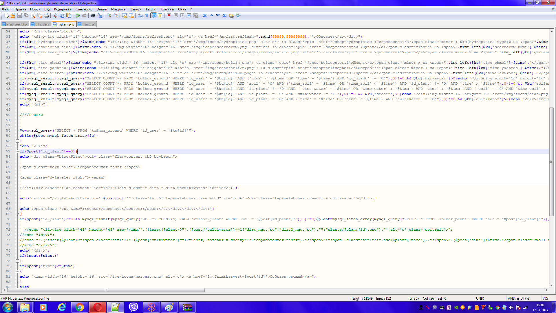The width and height of the screenshot is (556, 313).
Task: Click the spell check ABC icon
Action: (238, 15)
